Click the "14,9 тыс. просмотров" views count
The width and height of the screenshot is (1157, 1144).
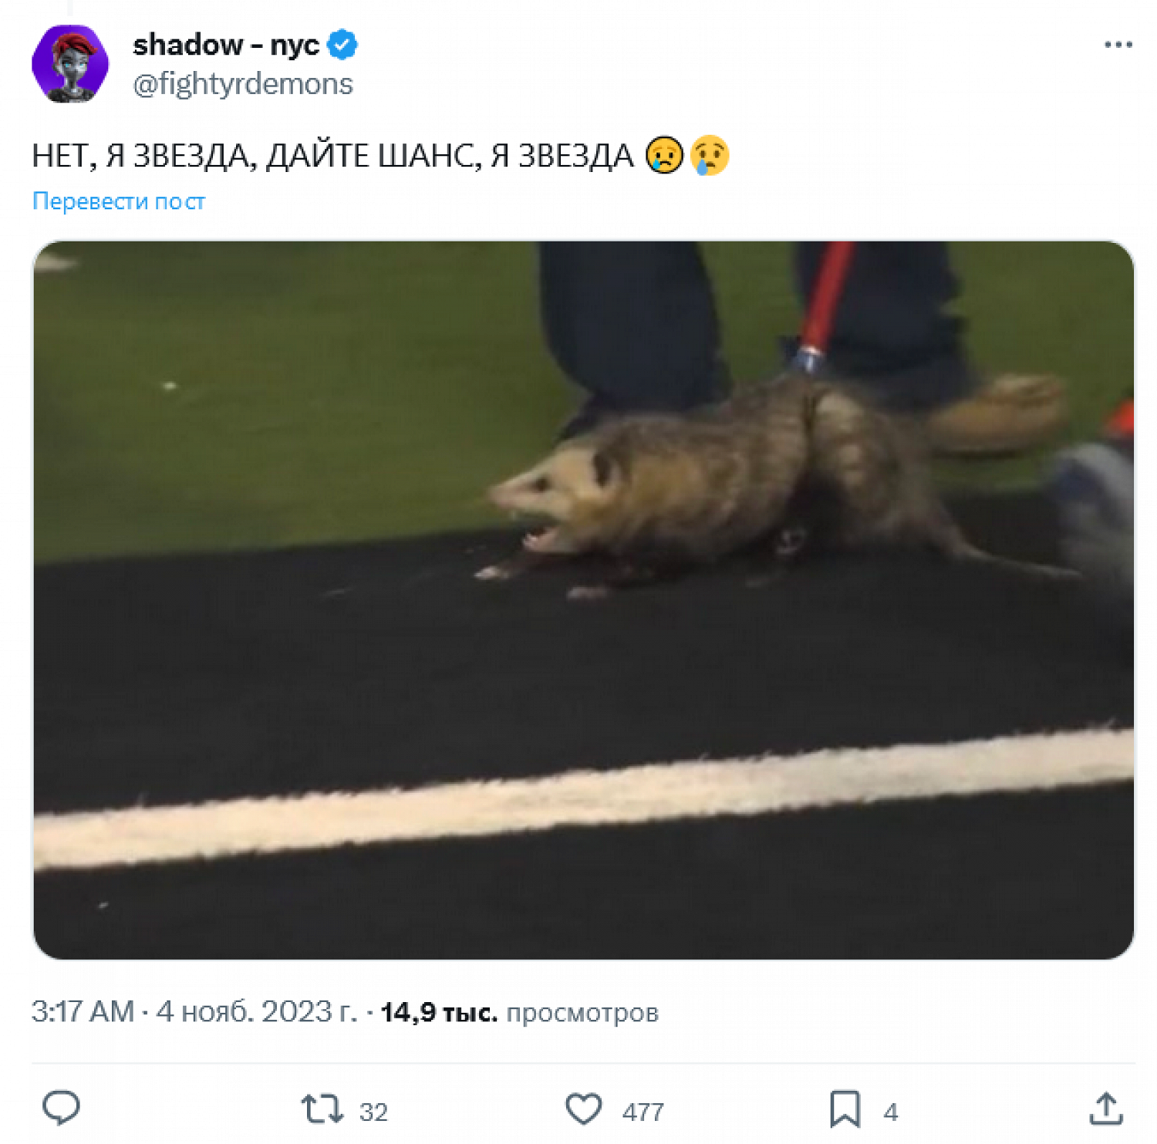[x=520, y=1012]
